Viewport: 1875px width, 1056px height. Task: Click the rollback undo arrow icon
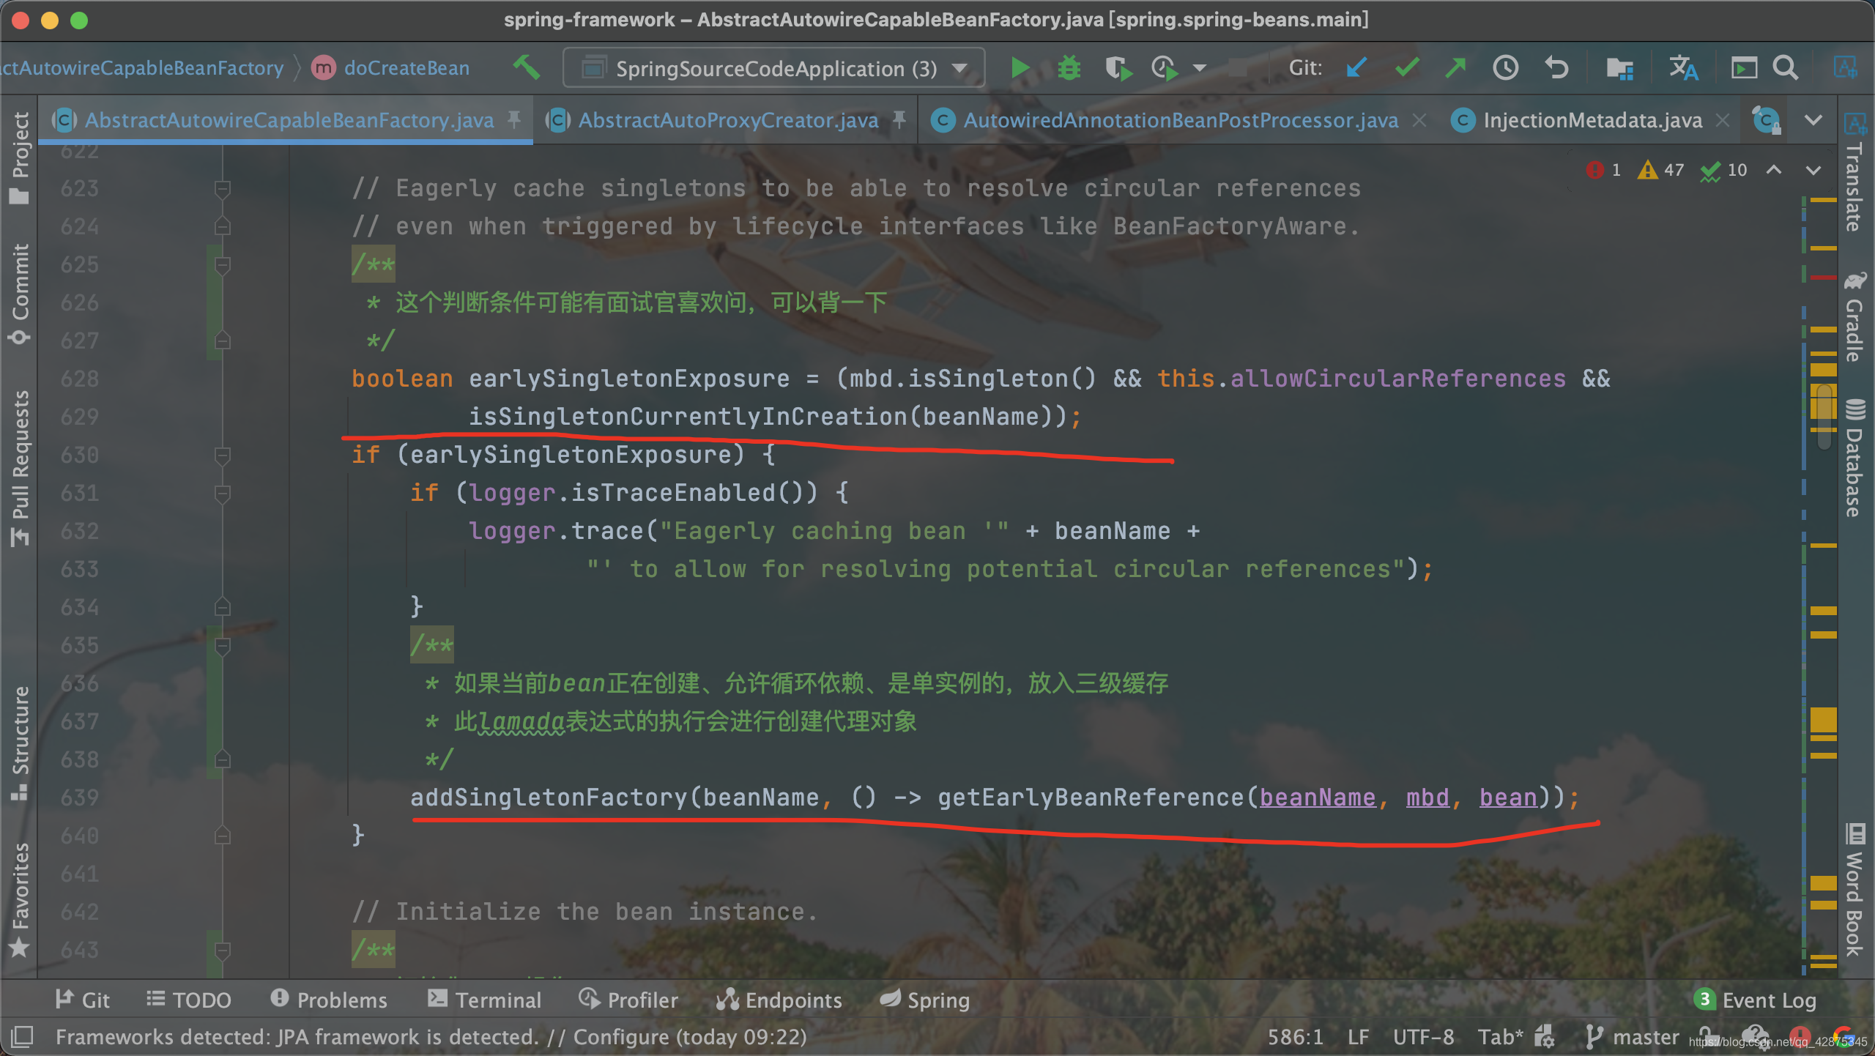[1556, 68]
